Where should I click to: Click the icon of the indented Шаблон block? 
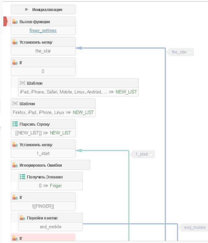coord(22,83)
